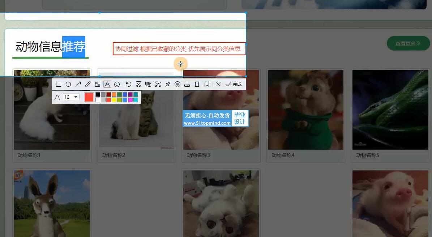Open the chipmunk image for 动物名称4
Image resolution: width=432 pixels, height=237 pixels.
click(x=305, y=110)
